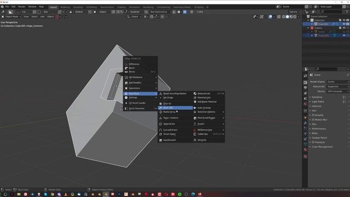
Task: Choose Curve/Extract menu entry
Action: [175, 130]
